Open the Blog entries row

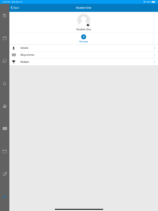click(84, 55)
